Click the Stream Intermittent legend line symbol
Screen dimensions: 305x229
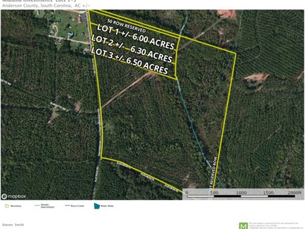pos(37,206)
